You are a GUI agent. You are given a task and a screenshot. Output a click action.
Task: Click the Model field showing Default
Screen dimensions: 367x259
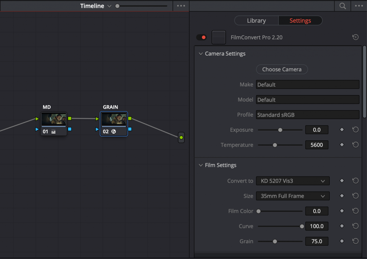coord(308,99)
